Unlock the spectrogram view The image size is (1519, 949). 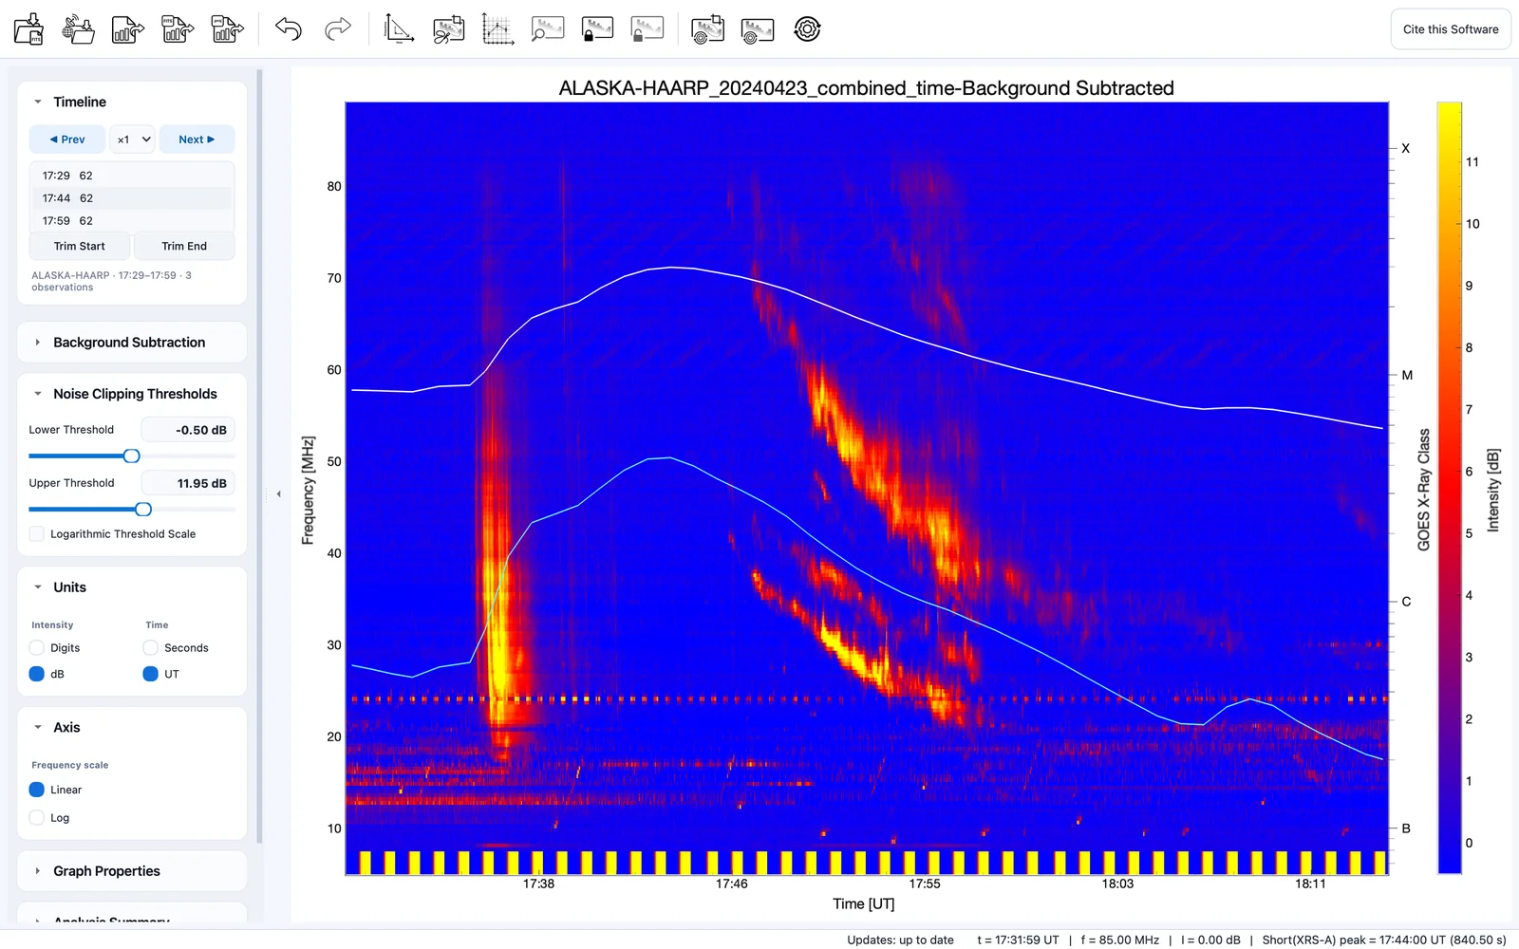coord(647,28)
